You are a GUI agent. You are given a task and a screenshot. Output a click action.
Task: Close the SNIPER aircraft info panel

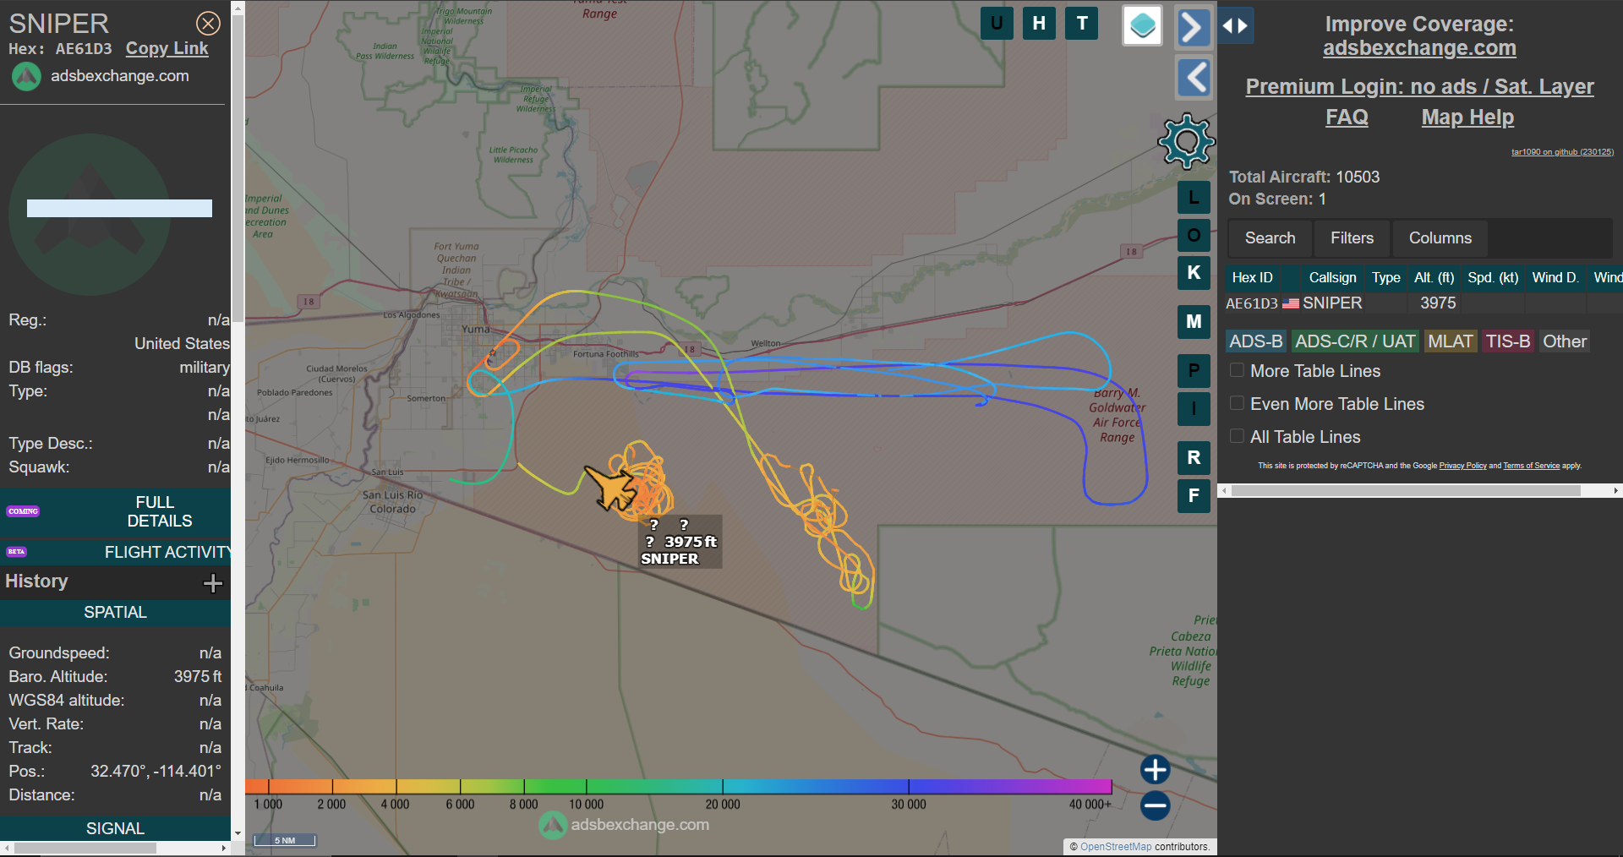click(208, 23)
